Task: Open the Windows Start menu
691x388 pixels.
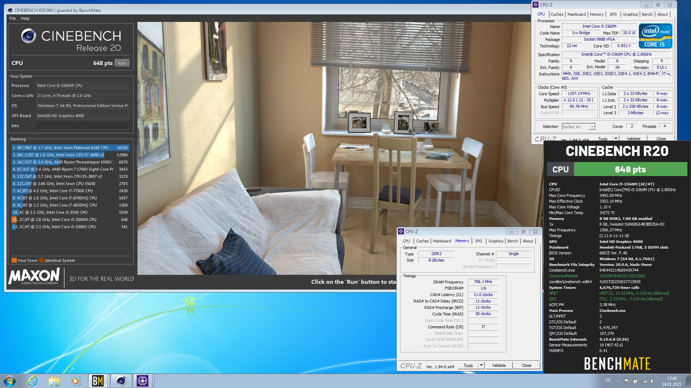Action: (10, 380)
